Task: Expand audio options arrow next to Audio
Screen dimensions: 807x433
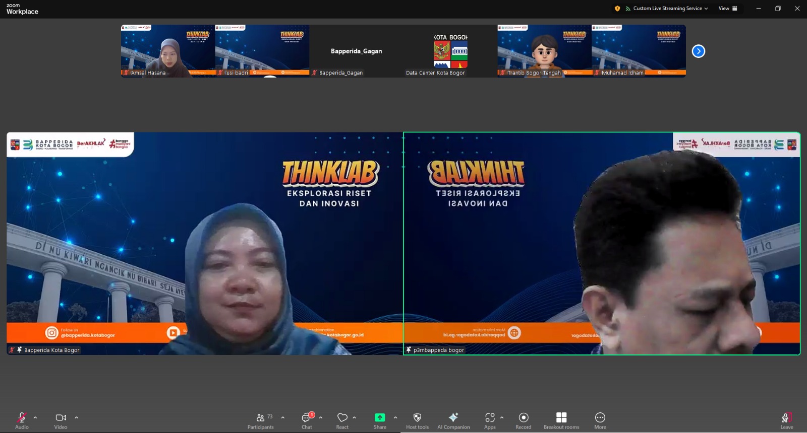Action: click(35, 417)
